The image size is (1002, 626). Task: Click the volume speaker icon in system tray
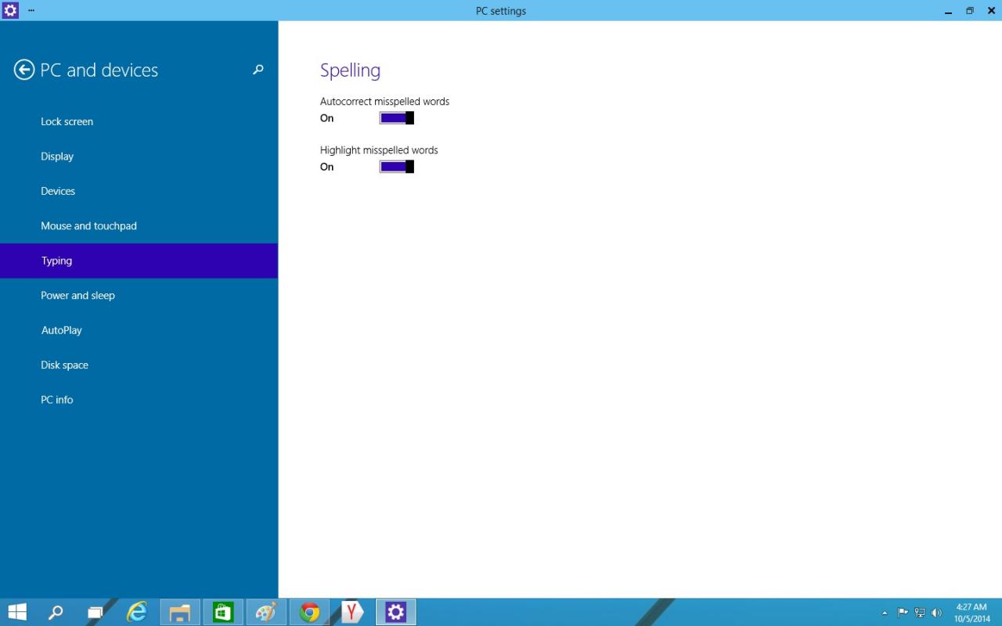(x=936, y=613)
